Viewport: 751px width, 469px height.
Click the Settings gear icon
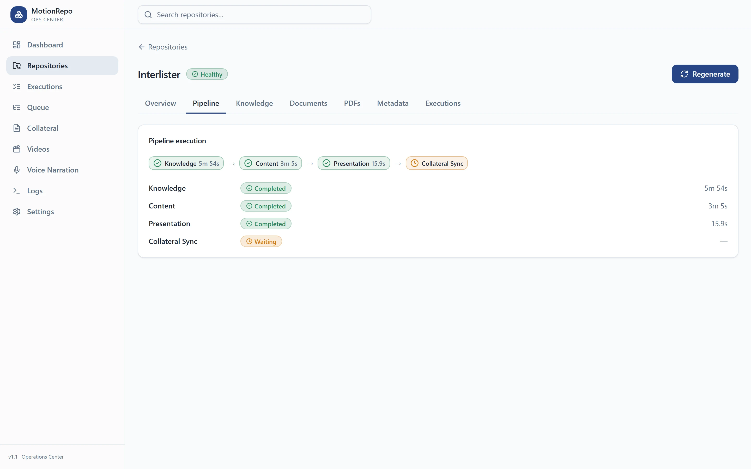click(17, 212)
